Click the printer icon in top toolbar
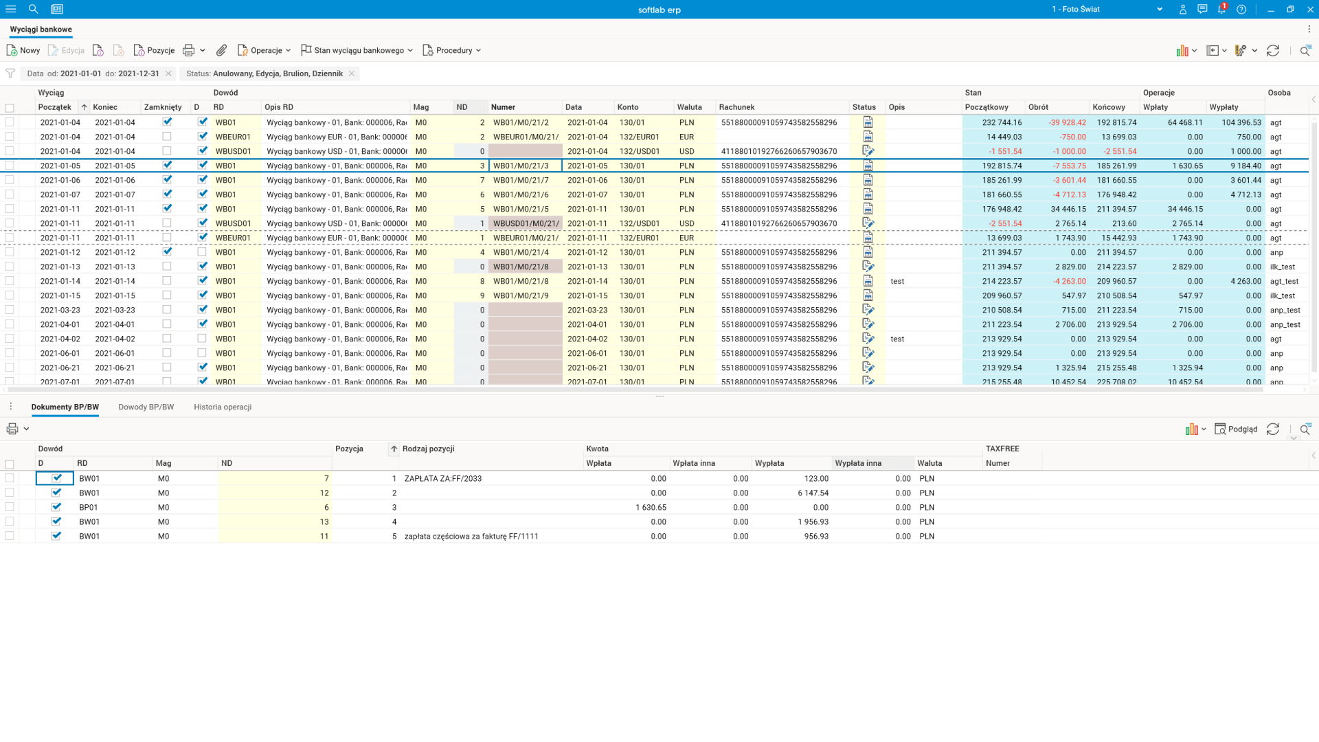The height and width of the screenshot is (742, 1319). [188, 50]
